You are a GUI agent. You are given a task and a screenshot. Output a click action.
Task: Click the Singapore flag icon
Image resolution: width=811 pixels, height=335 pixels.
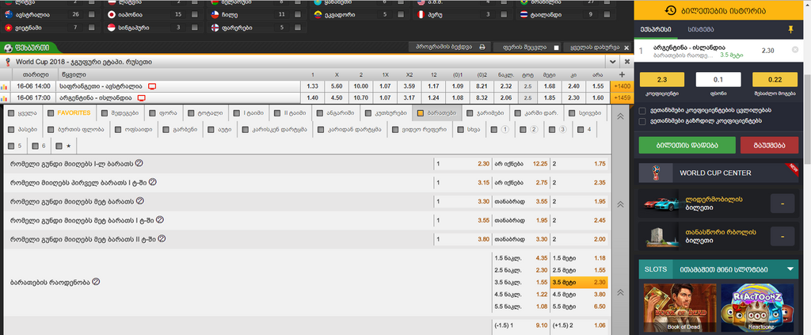pyautogui.click(x=111, y=28)
